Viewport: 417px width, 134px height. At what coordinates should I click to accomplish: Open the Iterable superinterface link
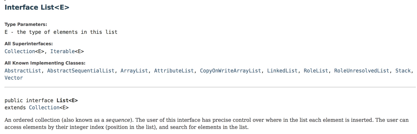click(62, 51)
